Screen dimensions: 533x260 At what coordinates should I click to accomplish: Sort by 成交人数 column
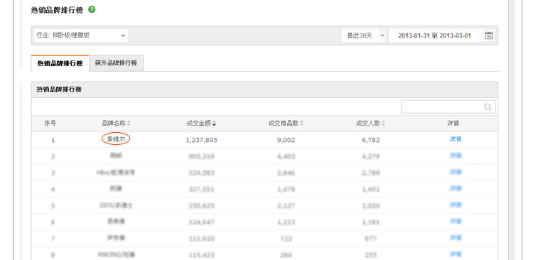[x=370, y=124]
